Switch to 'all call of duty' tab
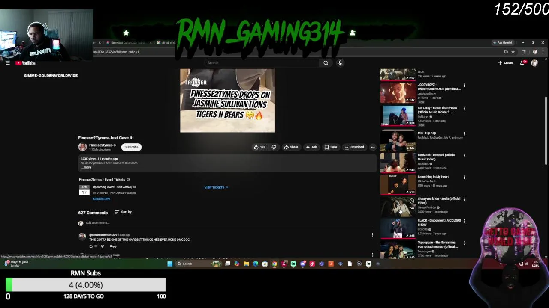This screenshot has width=549, height=308. click(166, 43)
